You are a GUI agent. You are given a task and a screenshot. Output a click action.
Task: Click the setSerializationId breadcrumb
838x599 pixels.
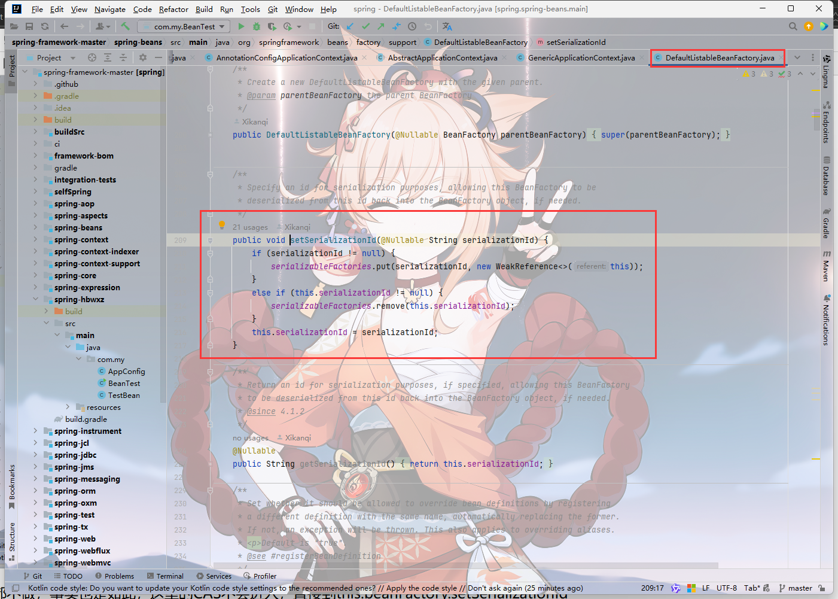pyautogui.click(x=571, y=42)
